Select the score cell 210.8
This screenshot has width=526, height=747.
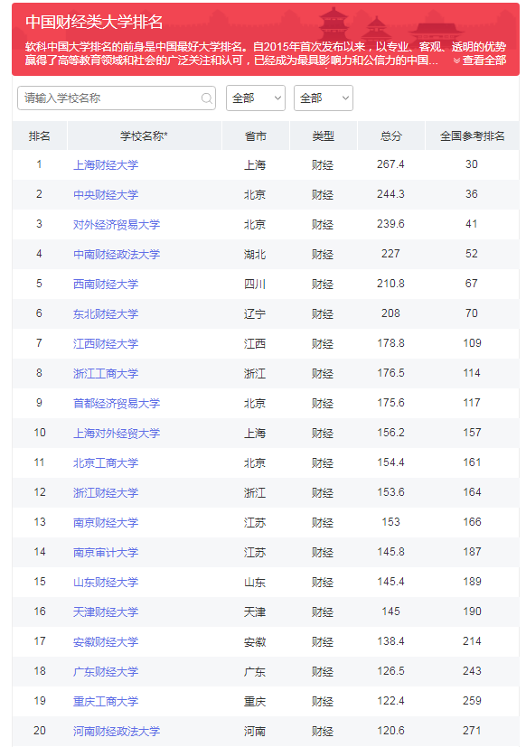click(390, 284)
